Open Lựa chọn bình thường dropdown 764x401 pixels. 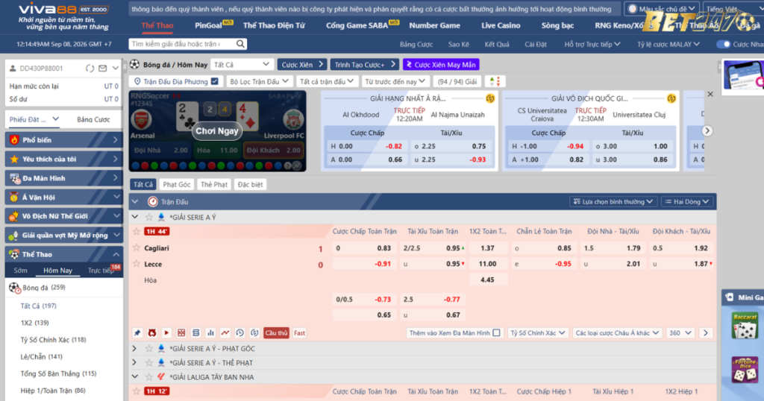pyautogui.click(x=613, y=201)
